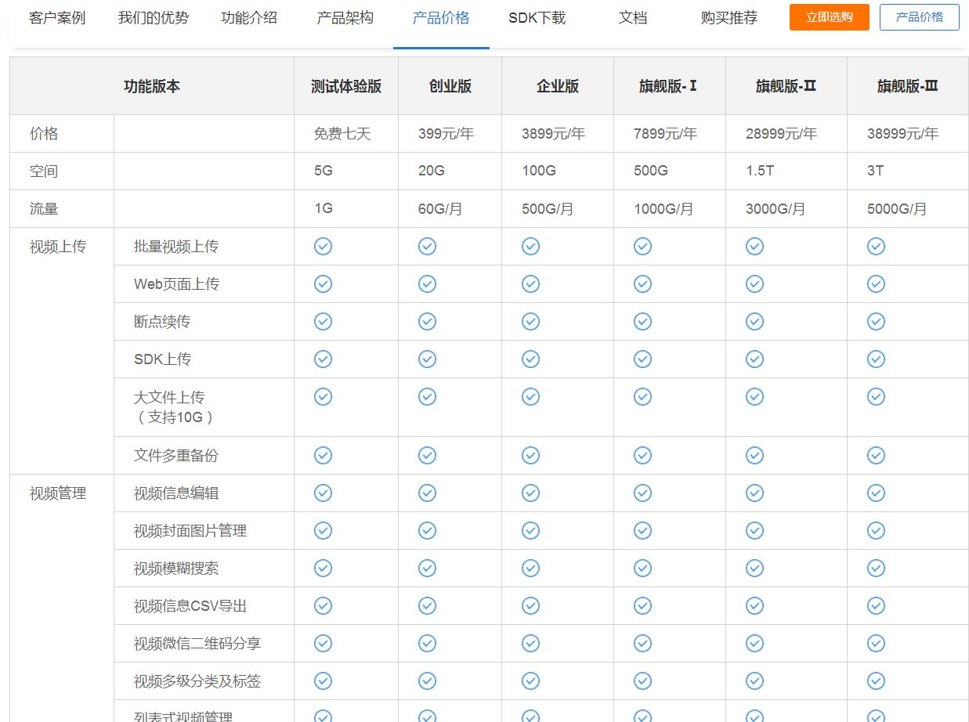Click check icon for 文件多重备份 in 旗舰版-Ⅰ

642,456
